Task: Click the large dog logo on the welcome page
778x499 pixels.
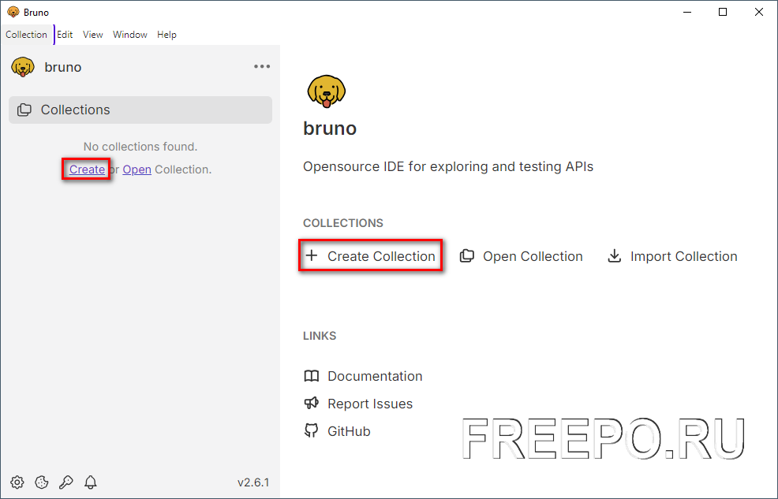Action: coord(326,91)
